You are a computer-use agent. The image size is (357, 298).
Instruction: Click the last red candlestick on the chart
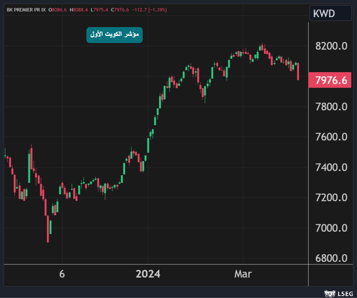tap(298, 72)
